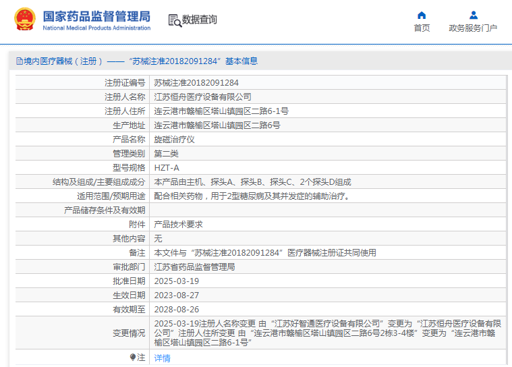Click the document icon beside 境内医疗器械
The height and width of the screenshot is (367, 512).
point(20,61)
